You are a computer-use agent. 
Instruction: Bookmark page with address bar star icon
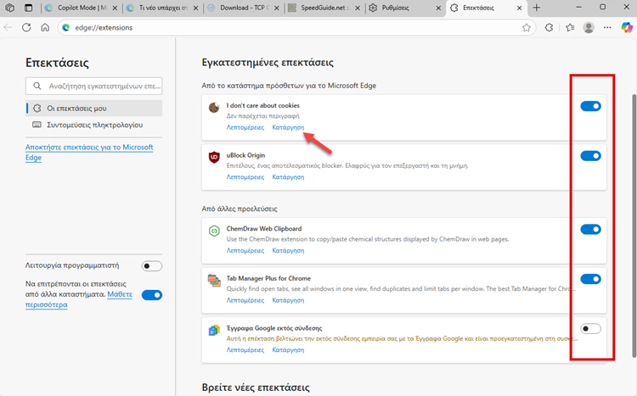527,27
